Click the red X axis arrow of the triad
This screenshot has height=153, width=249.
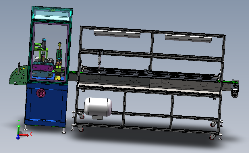click(24, 135)
